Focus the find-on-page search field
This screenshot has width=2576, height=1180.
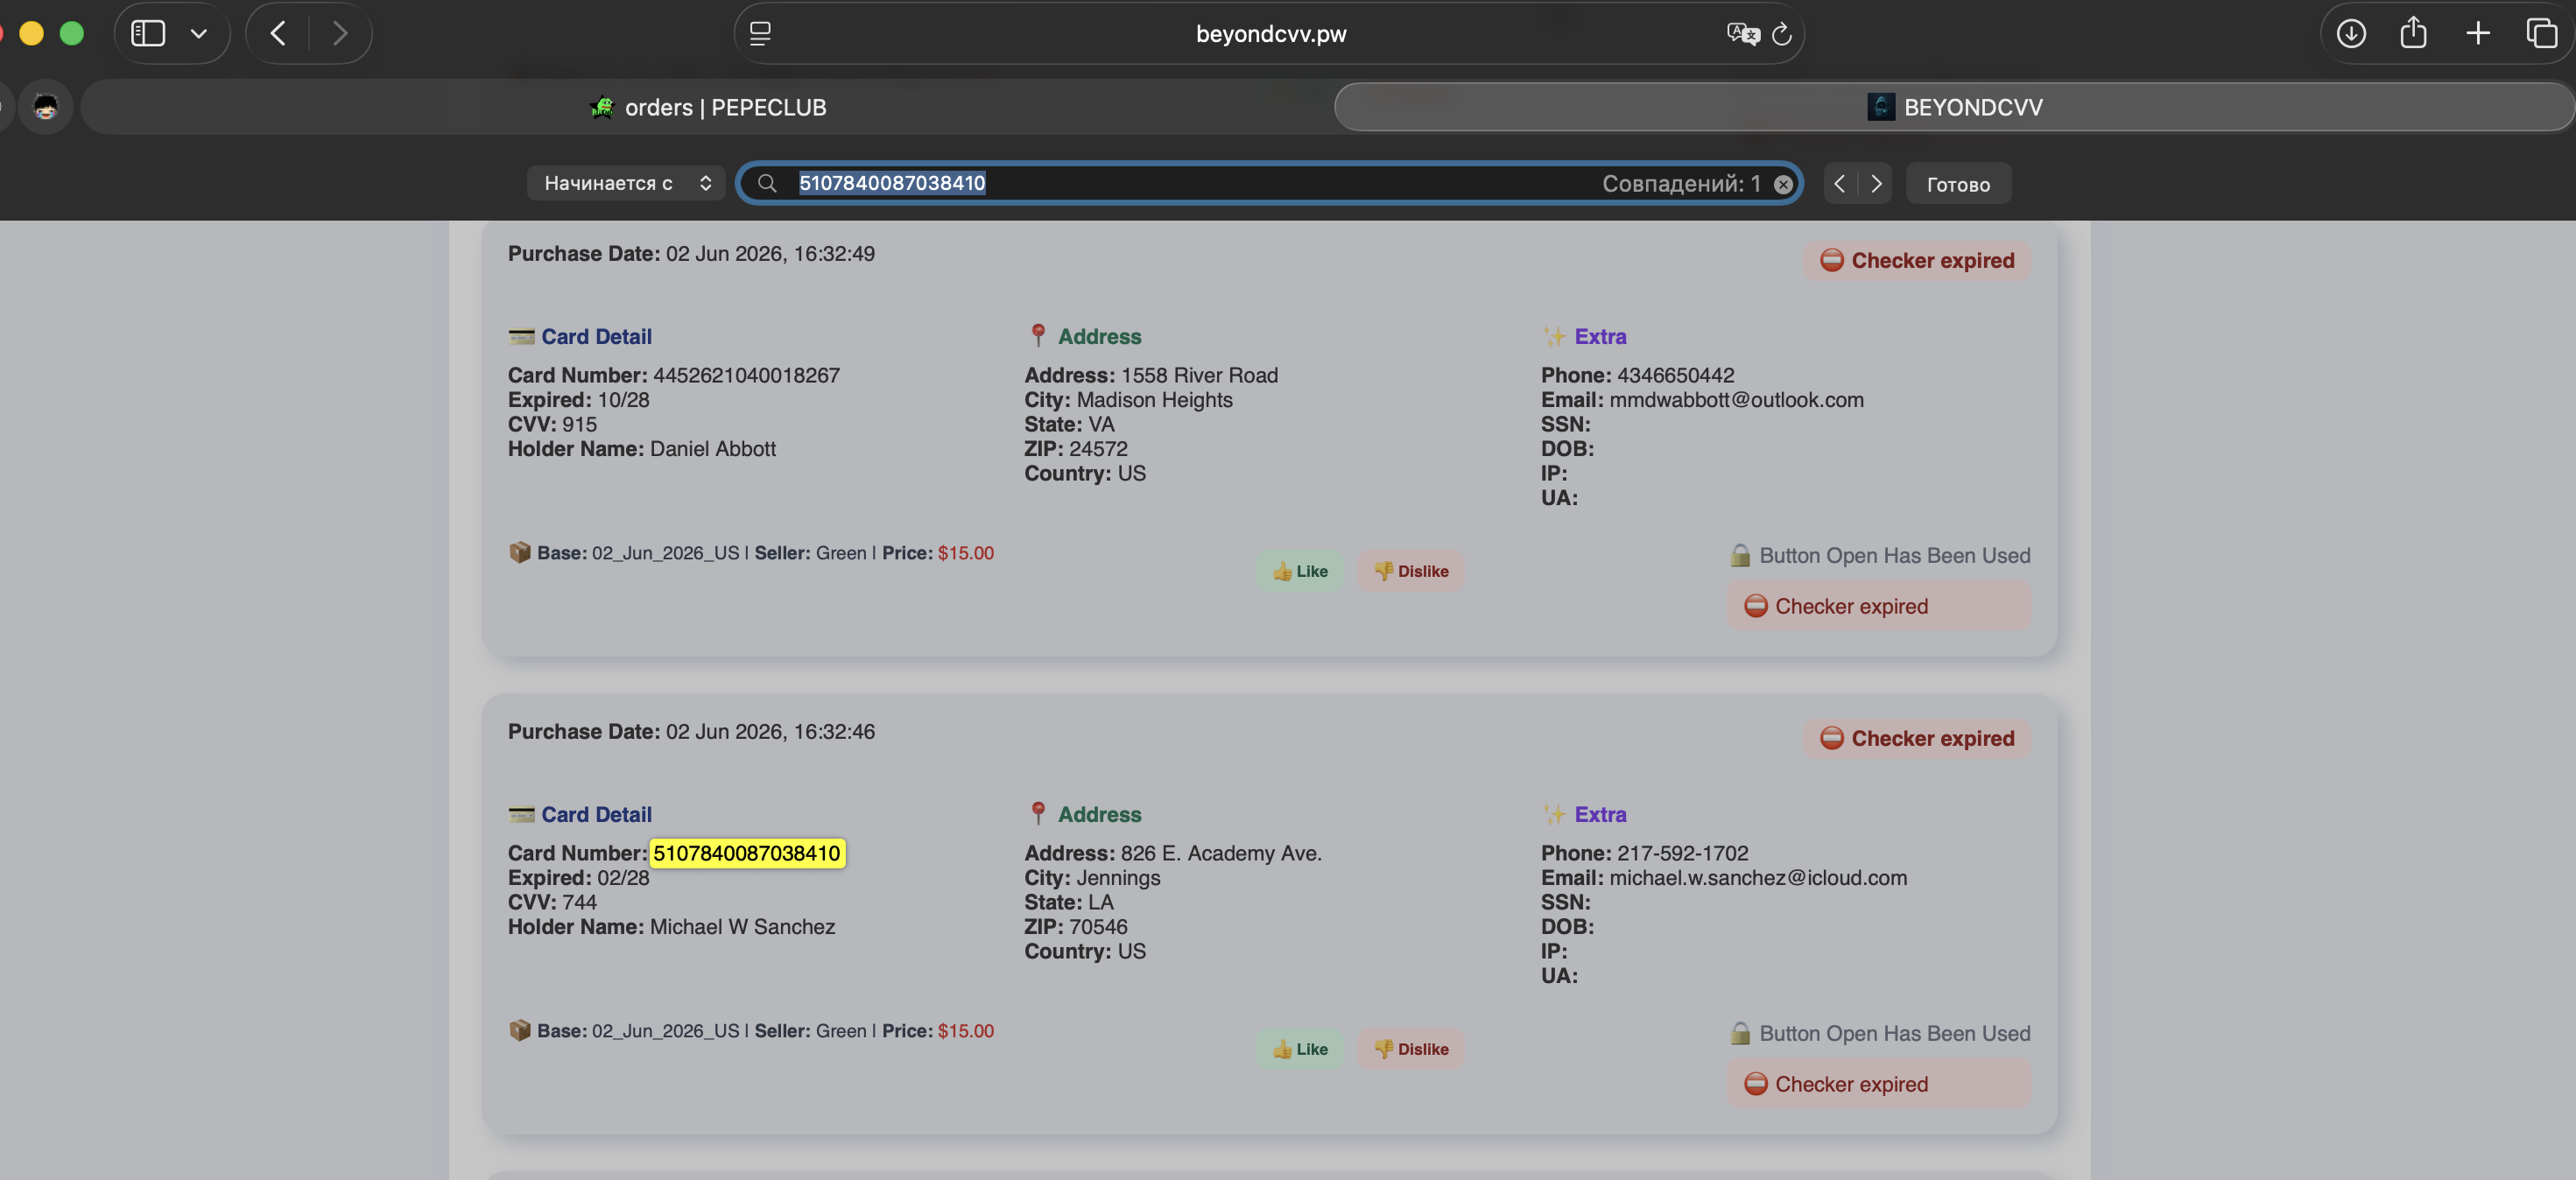coord(1270,183)
